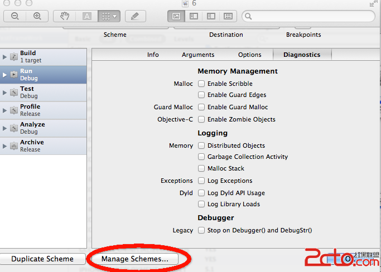Image resolution: width=381 pixels, height=272 pixels.
Task: Enable Guard Malloc checkbox
Action: pos(201,107)
